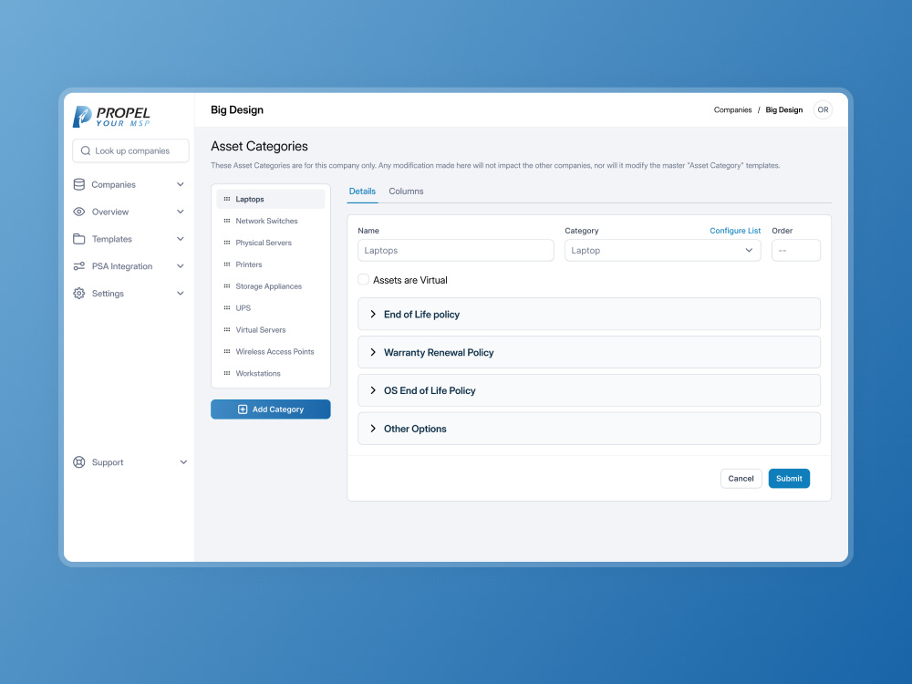Click the Propel Your MSP logo
The height and width of the screenshot is (684, 912).
tap(111, 117)
